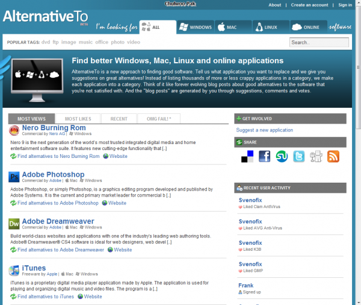
Task: Select the ONLINE platform tab
Action: point(309,27)
